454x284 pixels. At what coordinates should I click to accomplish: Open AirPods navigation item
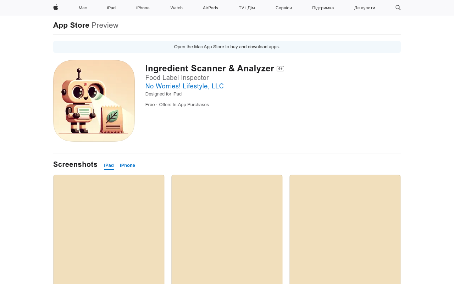click(x=210, y=8)
